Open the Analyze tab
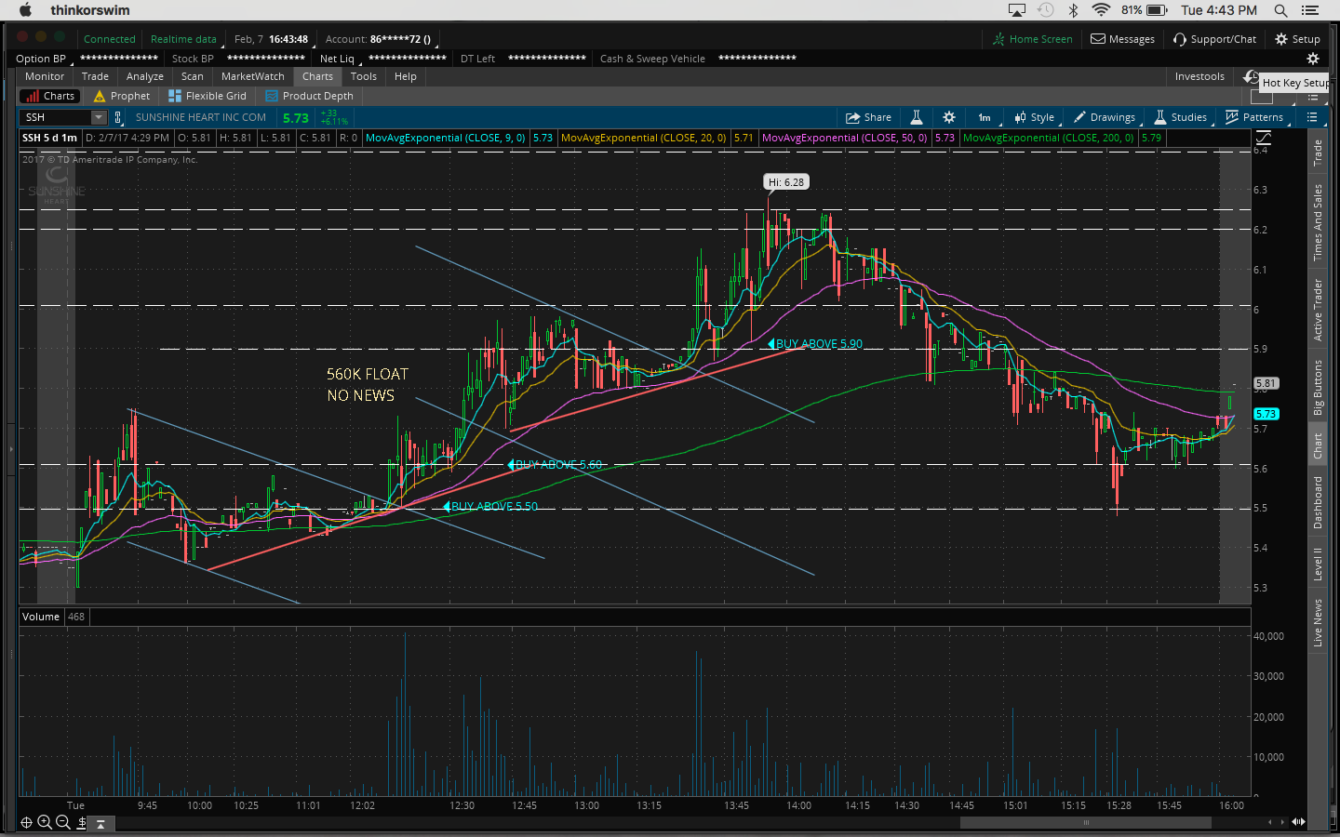 point(144,76)
